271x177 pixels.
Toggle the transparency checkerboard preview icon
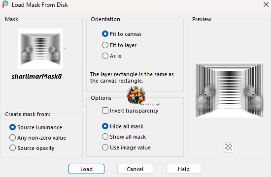(229, 147)
